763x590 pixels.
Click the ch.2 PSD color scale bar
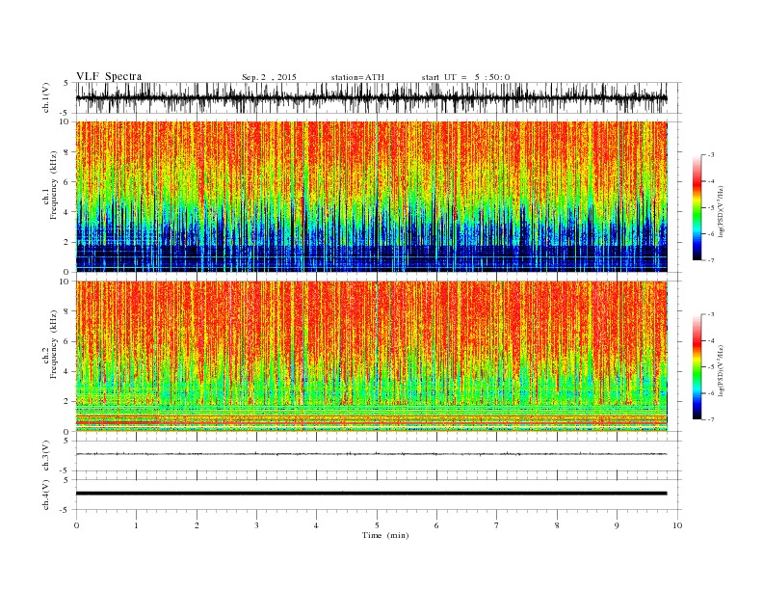pyautogui.click(x=697, y=366)
